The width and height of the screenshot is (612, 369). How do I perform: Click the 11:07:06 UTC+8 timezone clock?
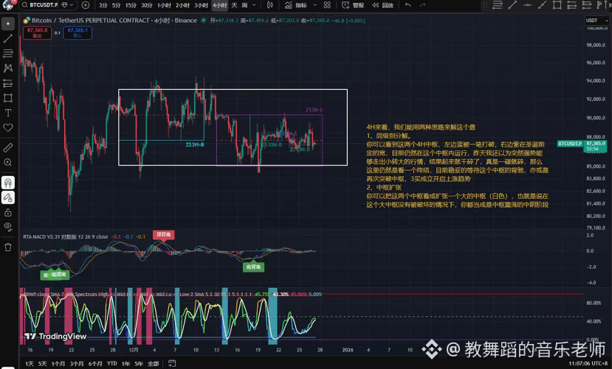tap(588, 364)
